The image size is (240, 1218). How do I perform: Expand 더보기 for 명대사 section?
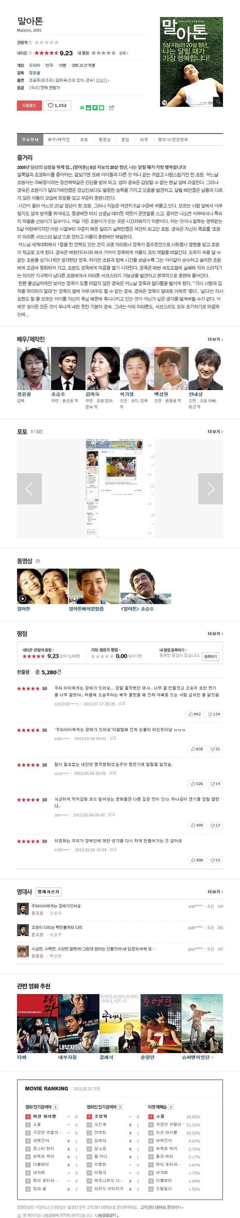point(215,892)
